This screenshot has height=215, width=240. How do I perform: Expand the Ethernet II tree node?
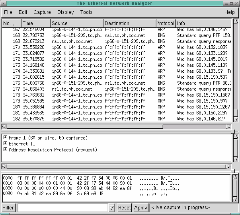(x=5, y=143)
